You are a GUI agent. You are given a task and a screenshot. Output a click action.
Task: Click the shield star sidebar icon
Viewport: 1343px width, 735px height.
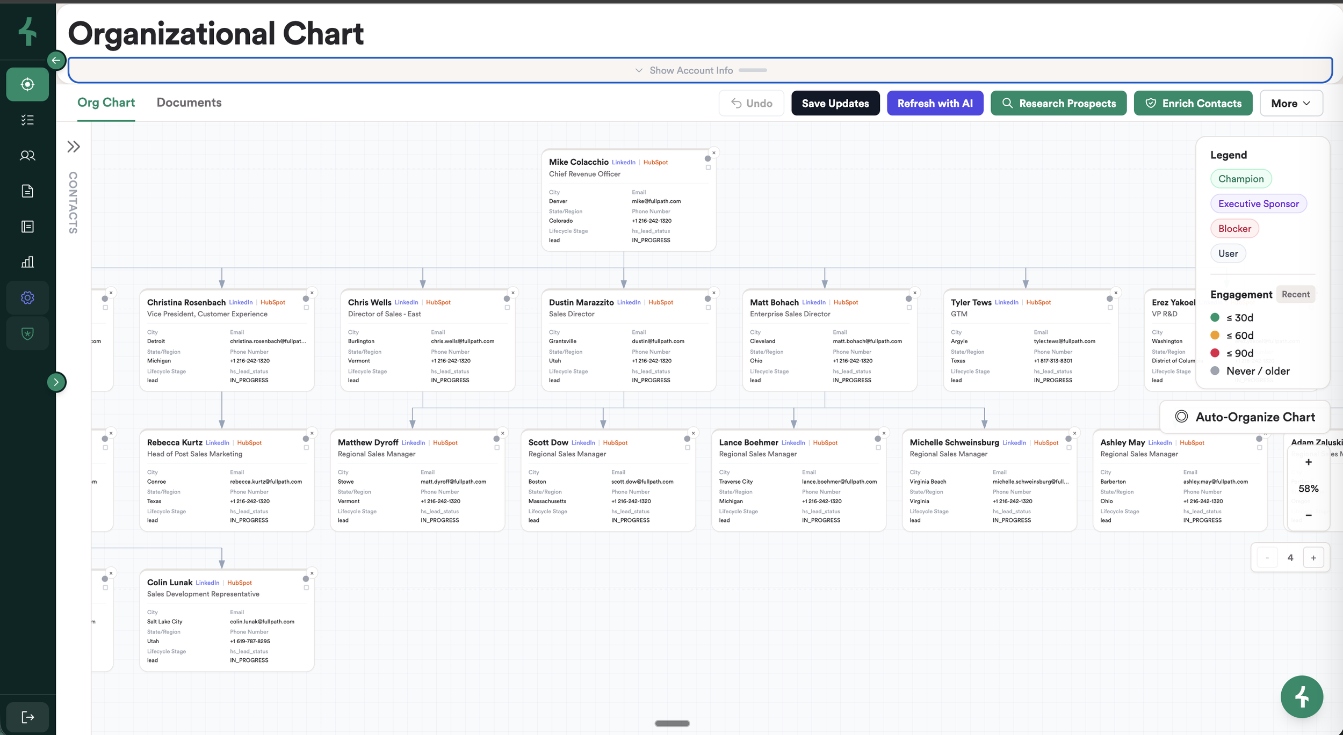(x=27, y=333)
